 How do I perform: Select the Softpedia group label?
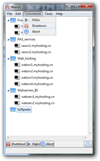tap(24, 109)
